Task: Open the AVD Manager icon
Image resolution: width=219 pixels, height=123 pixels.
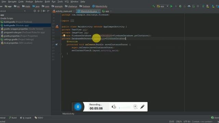Action: point(208,6)
